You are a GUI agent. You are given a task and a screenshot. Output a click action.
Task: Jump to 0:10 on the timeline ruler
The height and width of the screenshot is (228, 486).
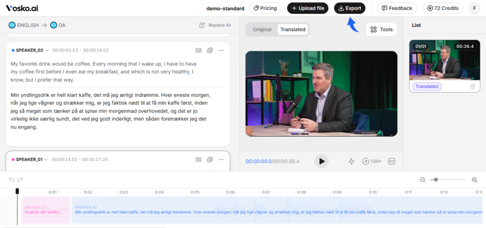[373, 192]
